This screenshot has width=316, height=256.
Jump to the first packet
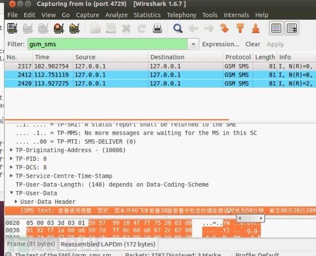[x=240, y=28]
